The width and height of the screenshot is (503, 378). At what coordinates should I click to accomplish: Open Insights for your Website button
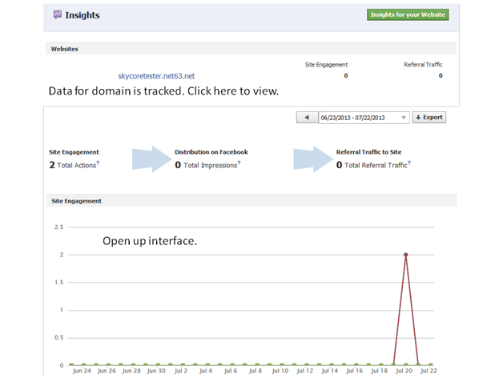[408, 14]
